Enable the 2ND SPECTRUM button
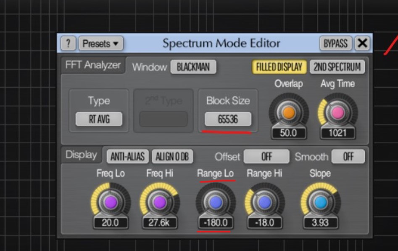This screenshot has width=398, height=251. pos(337,67)
